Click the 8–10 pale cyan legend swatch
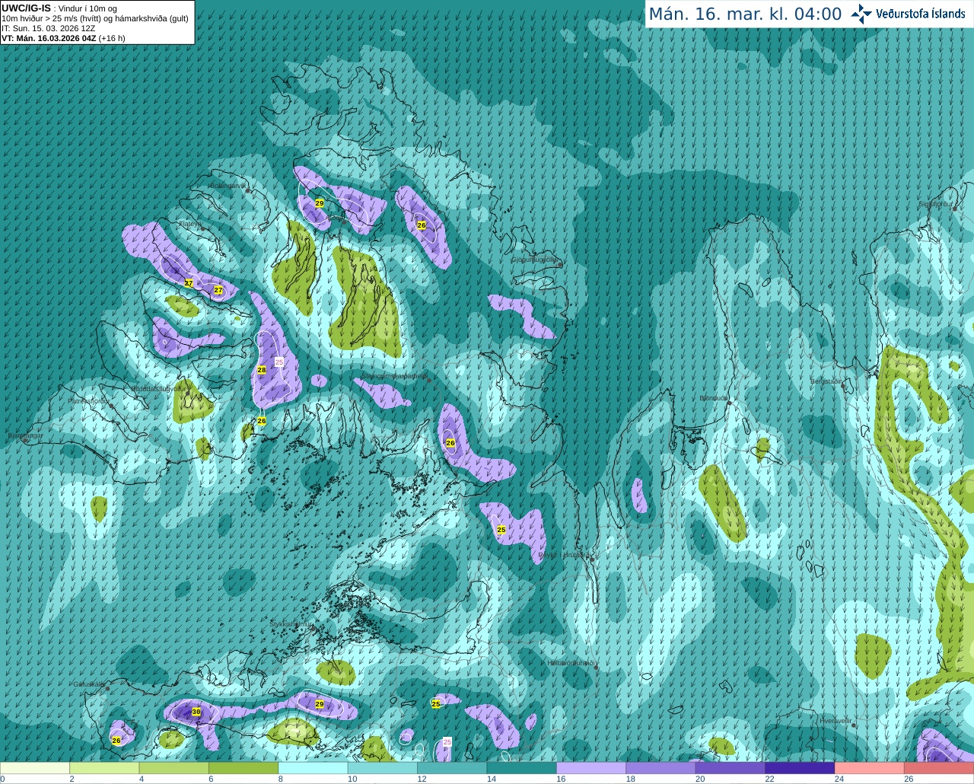Image resolution: width=974 pixels, height=784 pixels. click(x=314, y=768)
